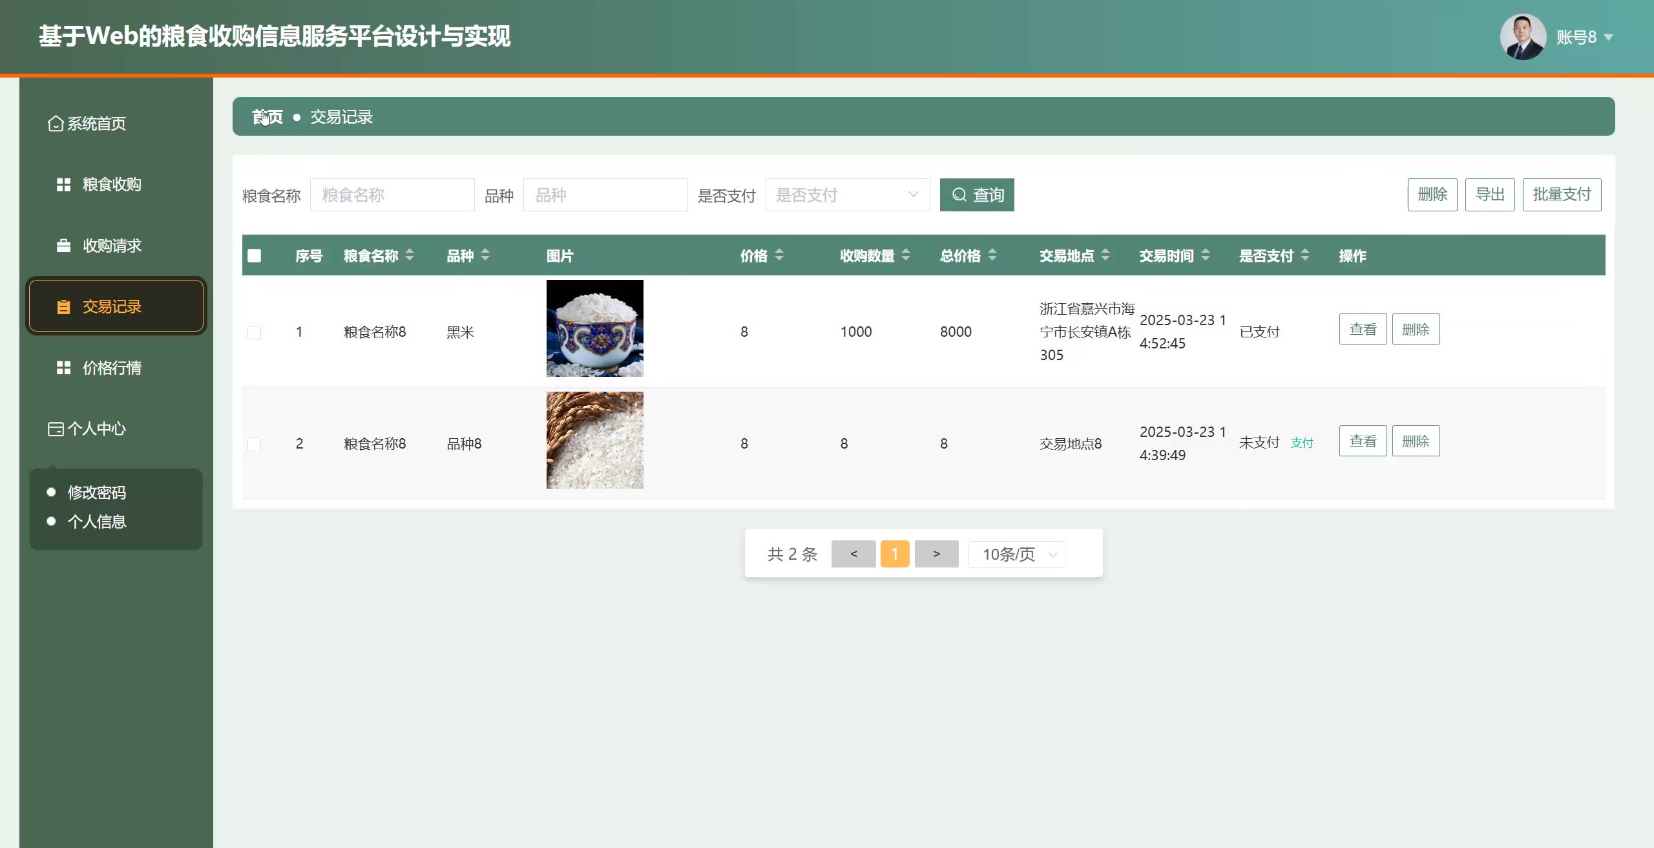Click the user avatar picture
Screen dimensions: 1654x848
[1523, 37]
